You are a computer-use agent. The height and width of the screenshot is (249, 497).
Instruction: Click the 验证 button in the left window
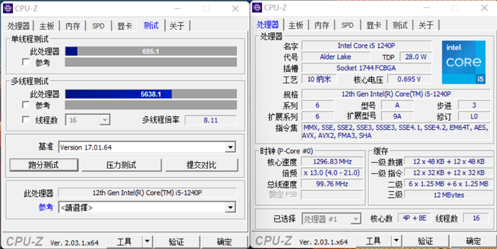[x=176, y=242]
